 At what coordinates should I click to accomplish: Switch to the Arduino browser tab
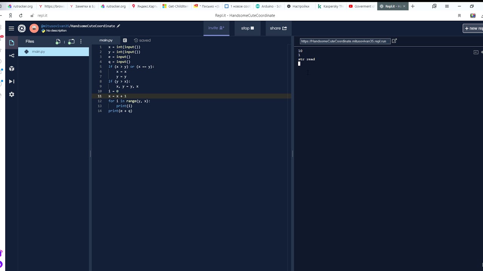coord(268,6)
